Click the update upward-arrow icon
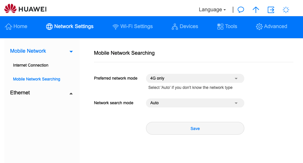303x163 pixels. click(x=256, y=10)
